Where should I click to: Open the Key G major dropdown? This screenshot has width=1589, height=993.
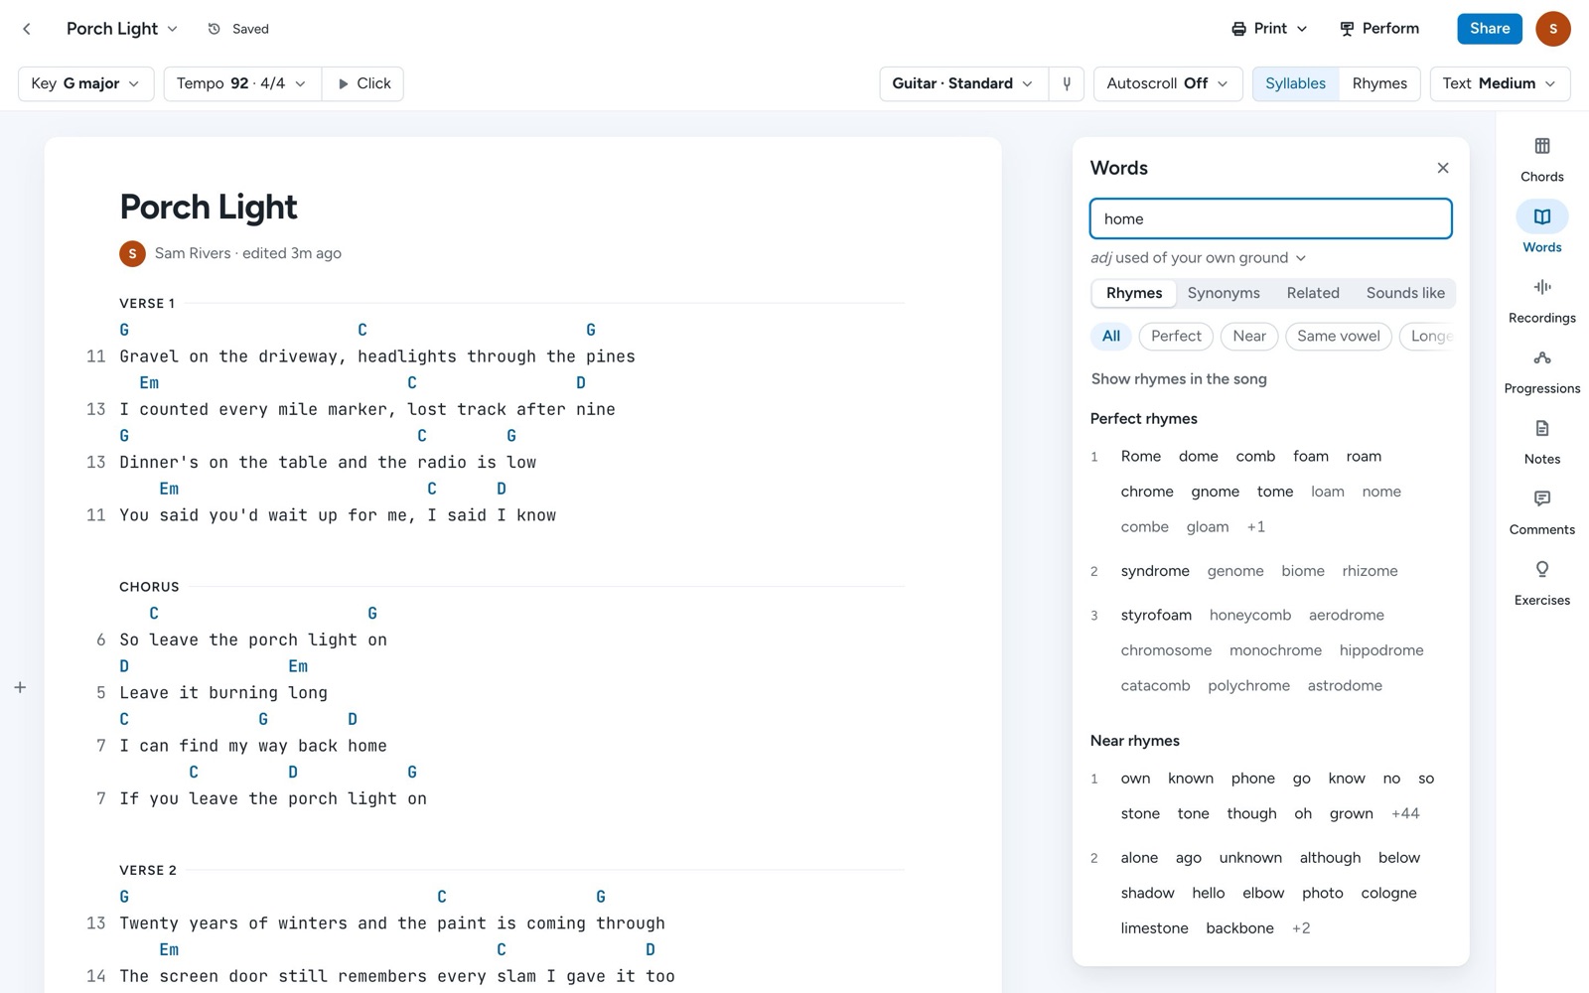[x=85, y=83]
